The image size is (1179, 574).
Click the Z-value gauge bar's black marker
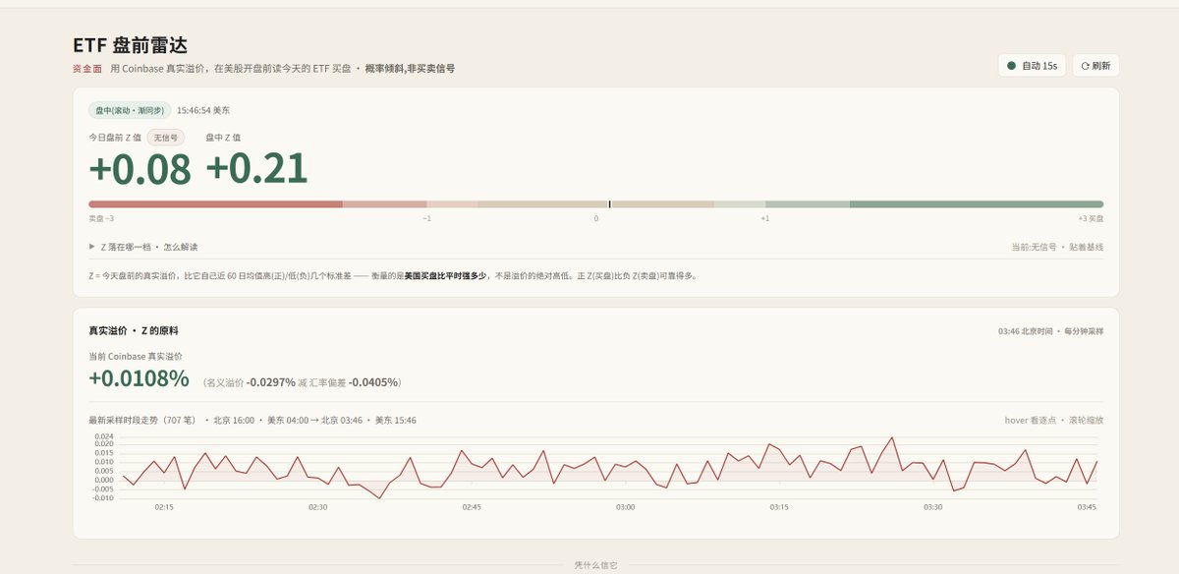[609, 204]
